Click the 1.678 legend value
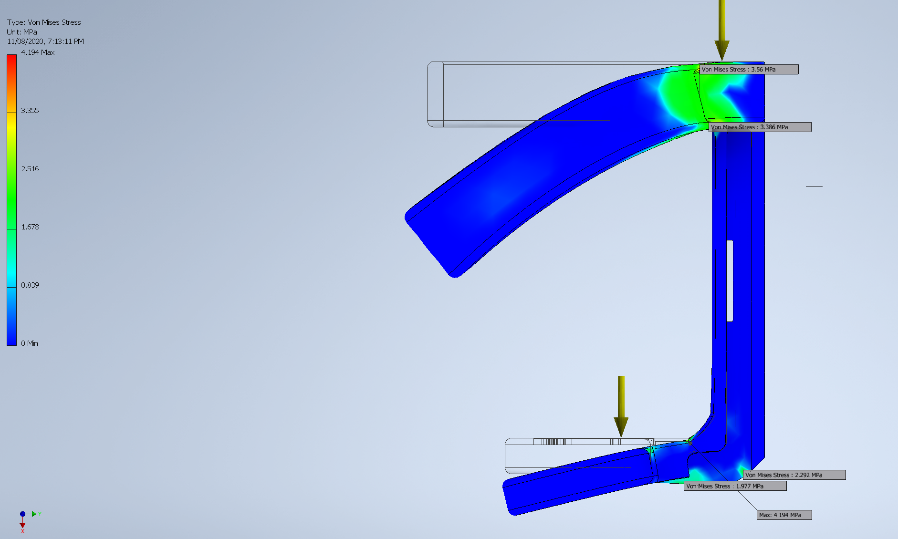Viewport: 898px width, 539px height. [x=30, y=227]
